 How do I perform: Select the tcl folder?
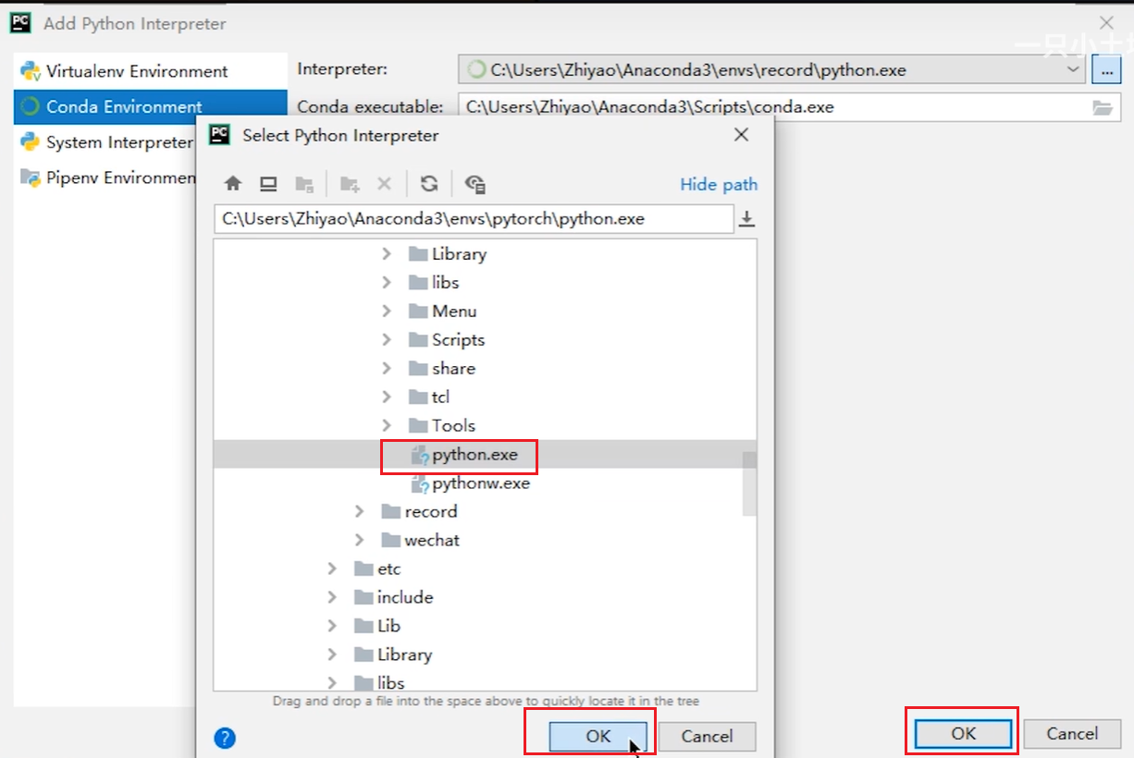[429, 397]
